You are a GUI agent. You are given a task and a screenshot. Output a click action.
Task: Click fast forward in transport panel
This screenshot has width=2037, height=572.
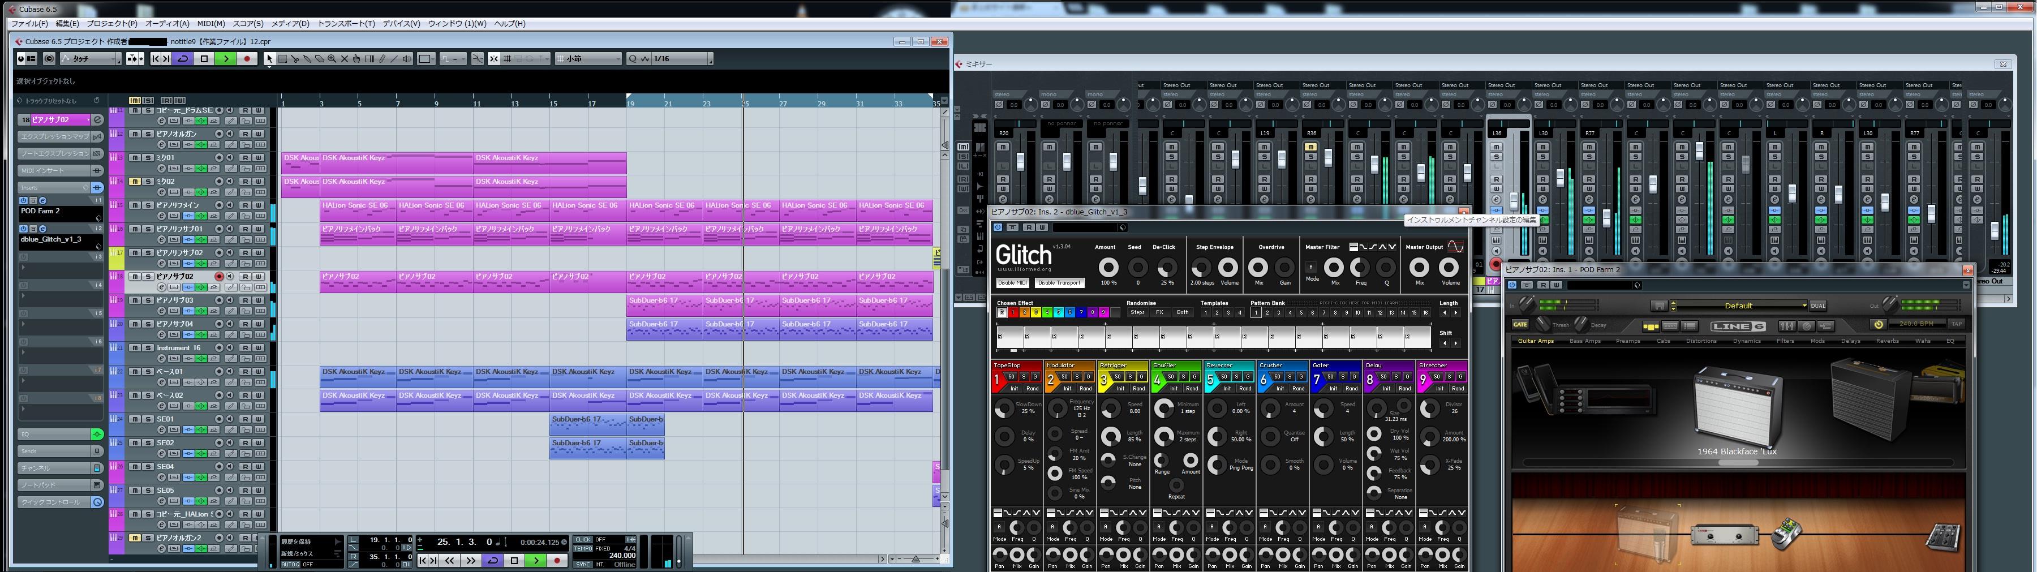471,561
